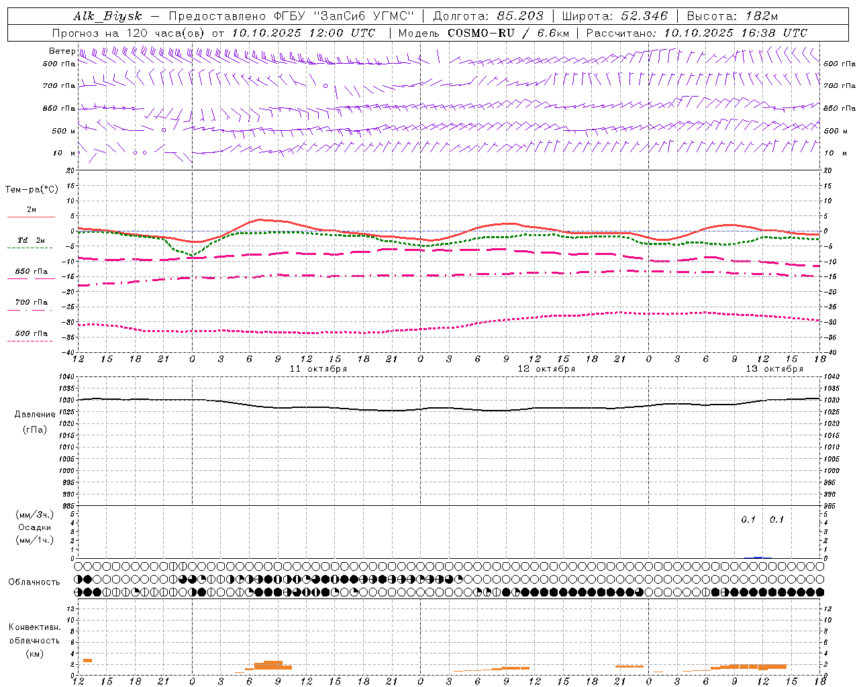Click the 'Тем-ра(°C)' temperature panel label
859x687 pixels.
point(32,190)
